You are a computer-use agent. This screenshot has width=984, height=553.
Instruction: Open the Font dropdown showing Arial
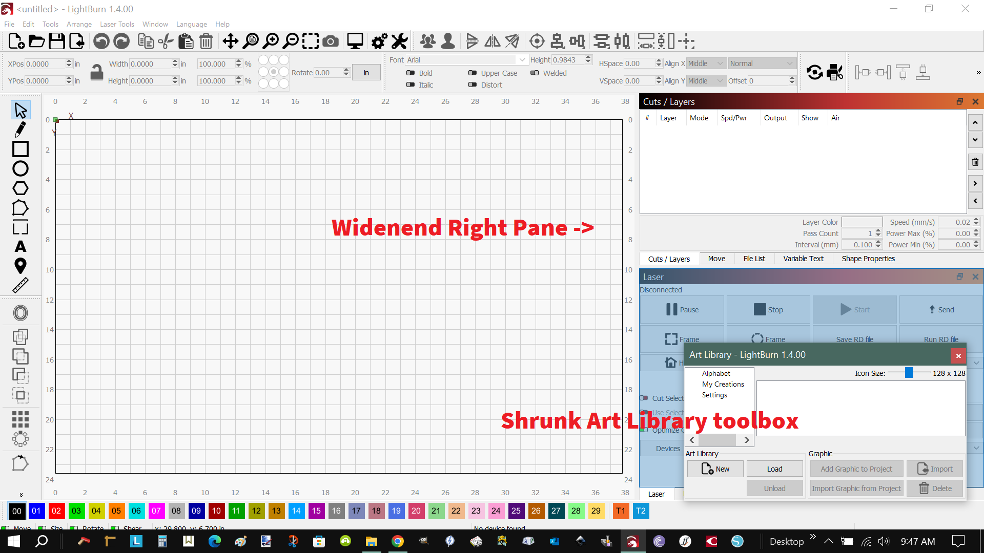click(466, 60)
